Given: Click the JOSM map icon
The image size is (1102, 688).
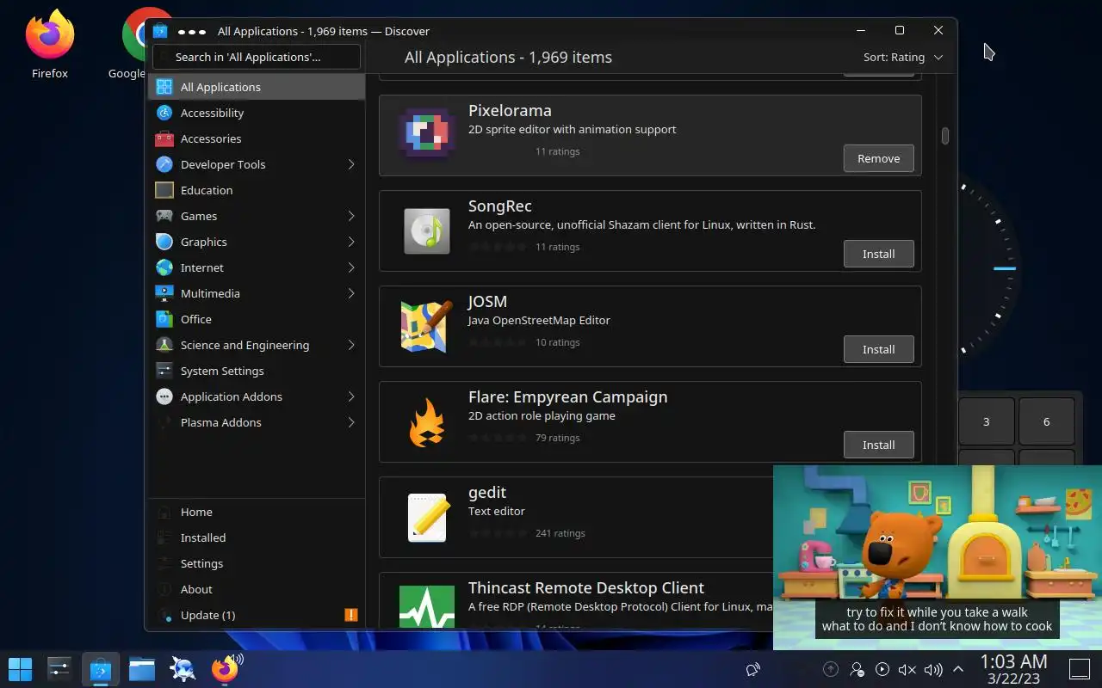Looking at the screenshot, I should coord(427,326).
